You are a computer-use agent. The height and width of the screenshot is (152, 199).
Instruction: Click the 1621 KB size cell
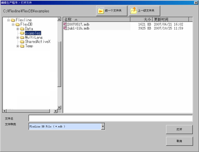click(x=145, y=24)
